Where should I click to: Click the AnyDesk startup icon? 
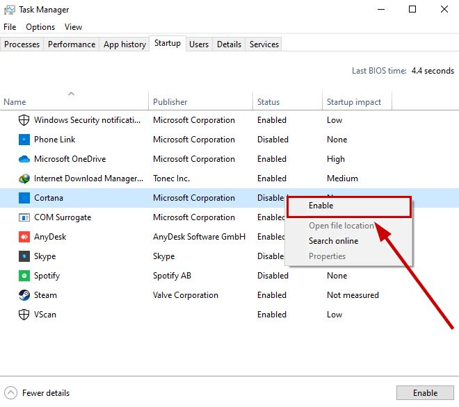(24, 237)
